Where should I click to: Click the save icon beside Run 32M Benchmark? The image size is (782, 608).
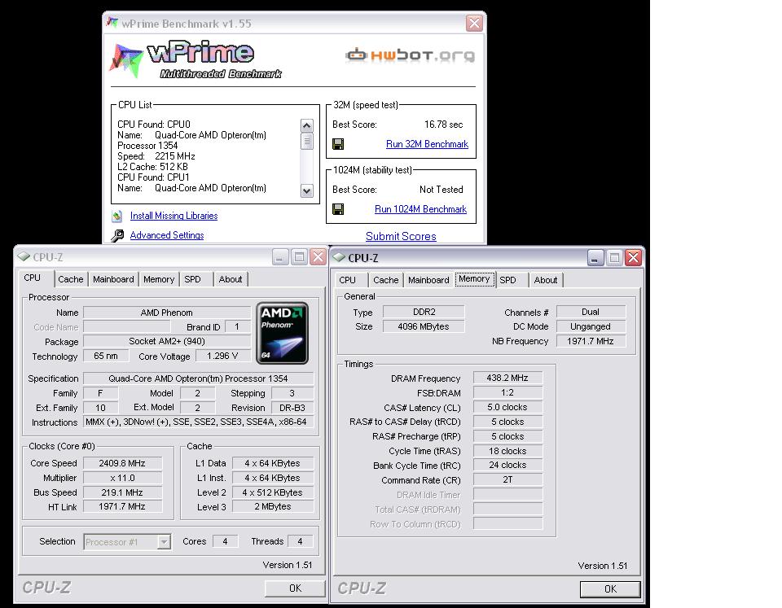tap(337, 144)
